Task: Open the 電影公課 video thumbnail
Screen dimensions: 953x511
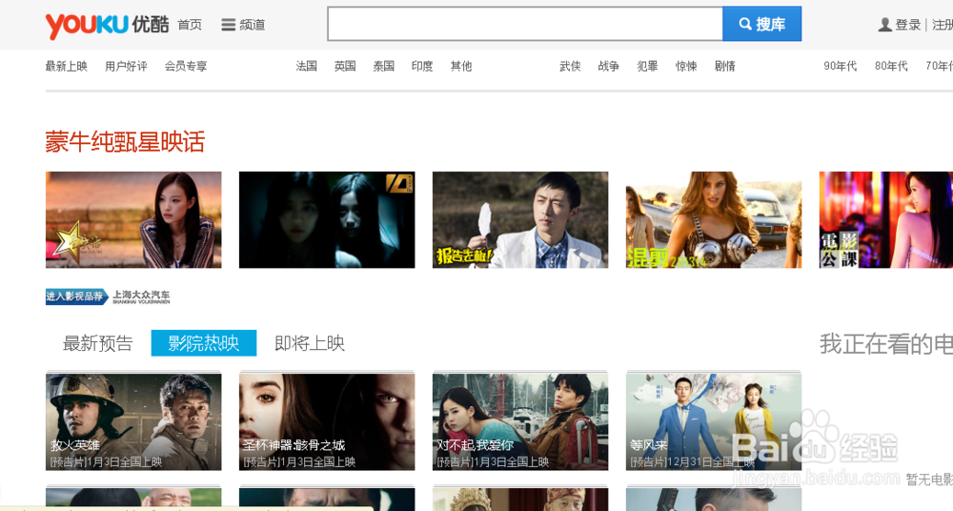Action: coord(886,219)
